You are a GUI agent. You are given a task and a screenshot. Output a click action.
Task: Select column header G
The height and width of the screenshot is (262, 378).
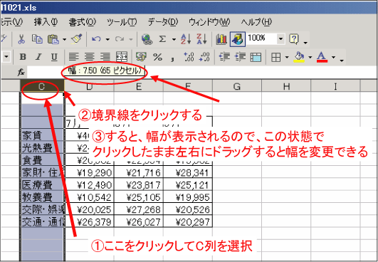(x=237, y=86)
